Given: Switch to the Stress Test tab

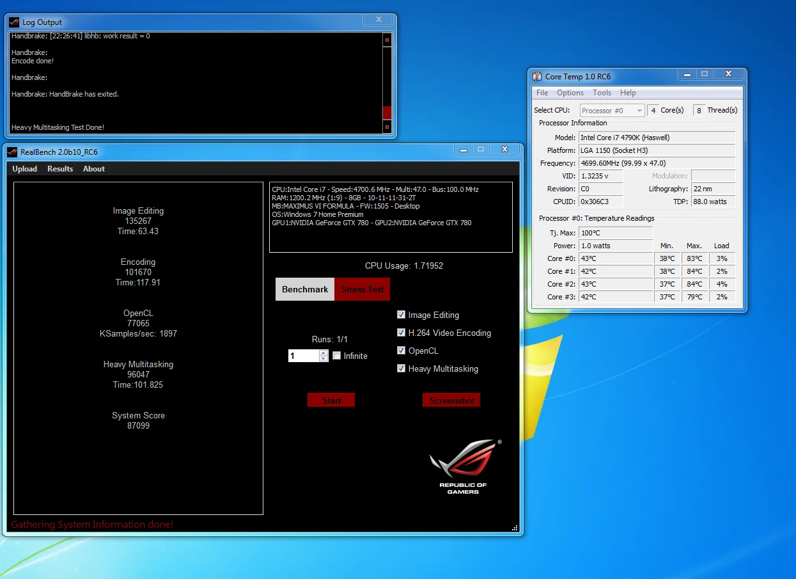Looking at the screenshot, I should (x=363, y=289).
